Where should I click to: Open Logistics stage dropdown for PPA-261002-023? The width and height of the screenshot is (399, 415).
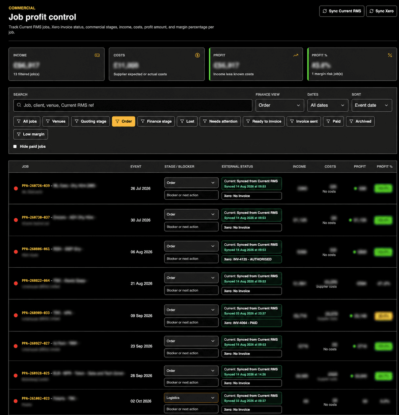point(191,398)
